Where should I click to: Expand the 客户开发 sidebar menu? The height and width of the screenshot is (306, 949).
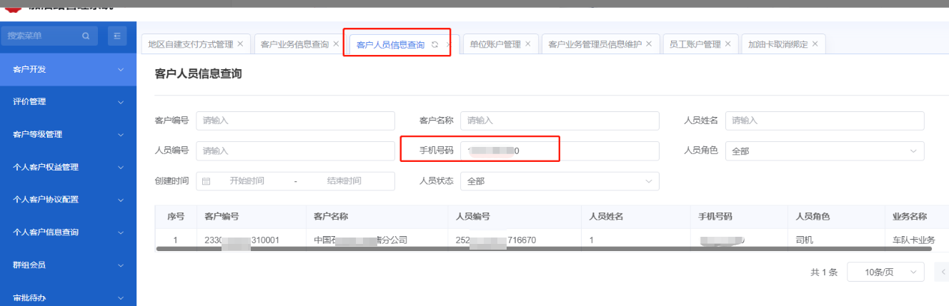click(68, 69)
